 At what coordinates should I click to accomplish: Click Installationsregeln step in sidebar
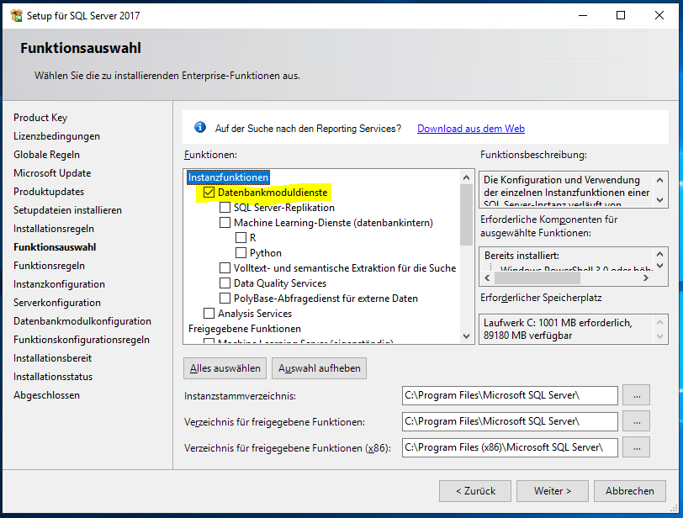click(54, 229)
